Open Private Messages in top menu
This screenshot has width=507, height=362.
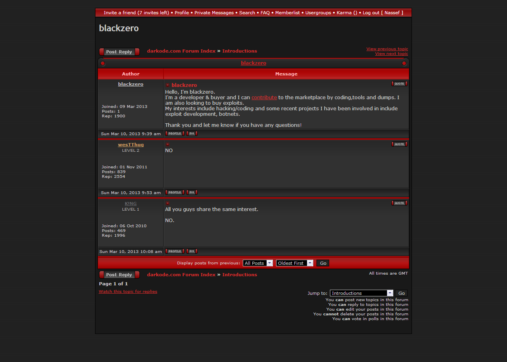(214, 13)
